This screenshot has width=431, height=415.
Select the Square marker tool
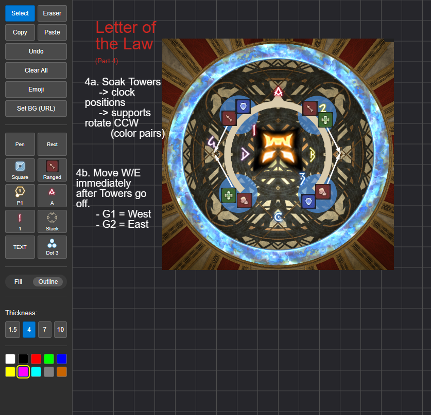click(20, 170)
